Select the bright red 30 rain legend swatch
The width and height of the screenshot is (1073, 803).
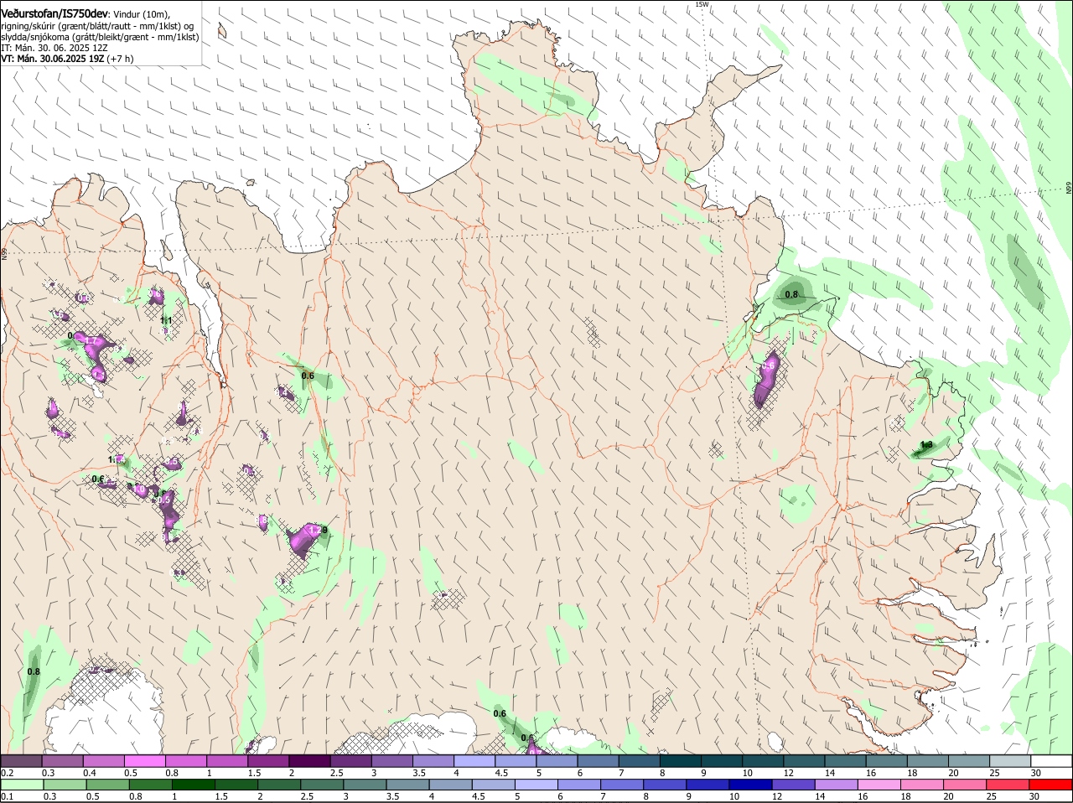pyautogui.click(x=1050, y=785)
